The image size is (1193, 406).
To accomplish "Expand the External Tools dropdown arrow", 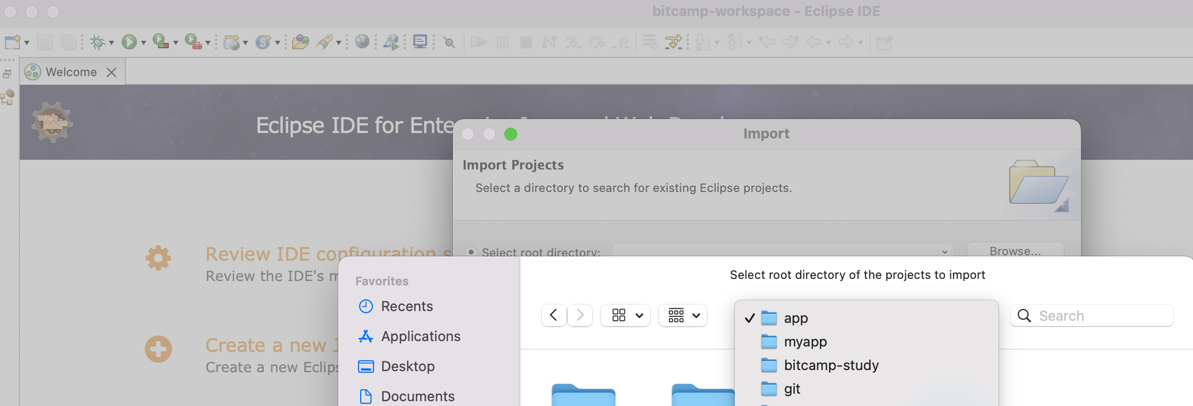I will pos(208,42).
